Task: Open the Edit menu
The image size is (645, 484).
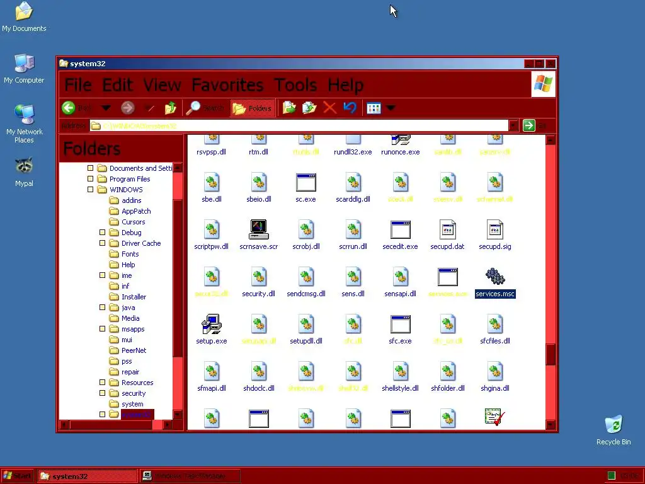Action: pyautogui.click(x=117, y=85)
